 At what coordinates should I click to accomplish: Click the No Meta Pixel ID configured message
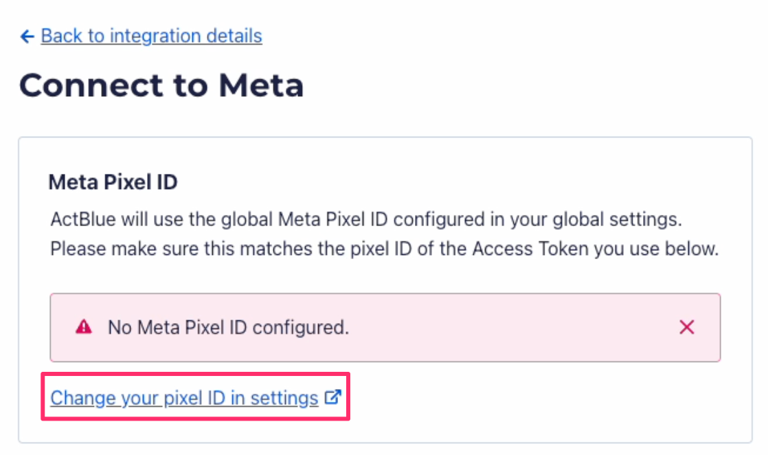[x=228, y=328]
